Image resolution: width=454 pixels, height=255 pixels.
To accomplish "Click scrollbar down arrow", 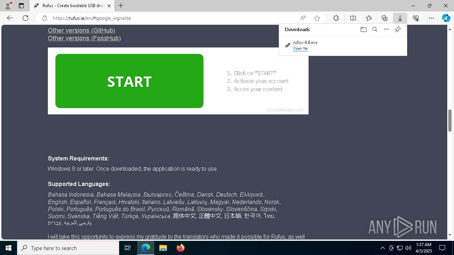I will [x=450, y=235].
